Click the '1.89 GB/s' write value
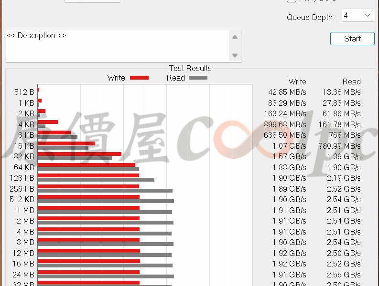This screenshot has width=379, height=286. click(x=289, y=189)
